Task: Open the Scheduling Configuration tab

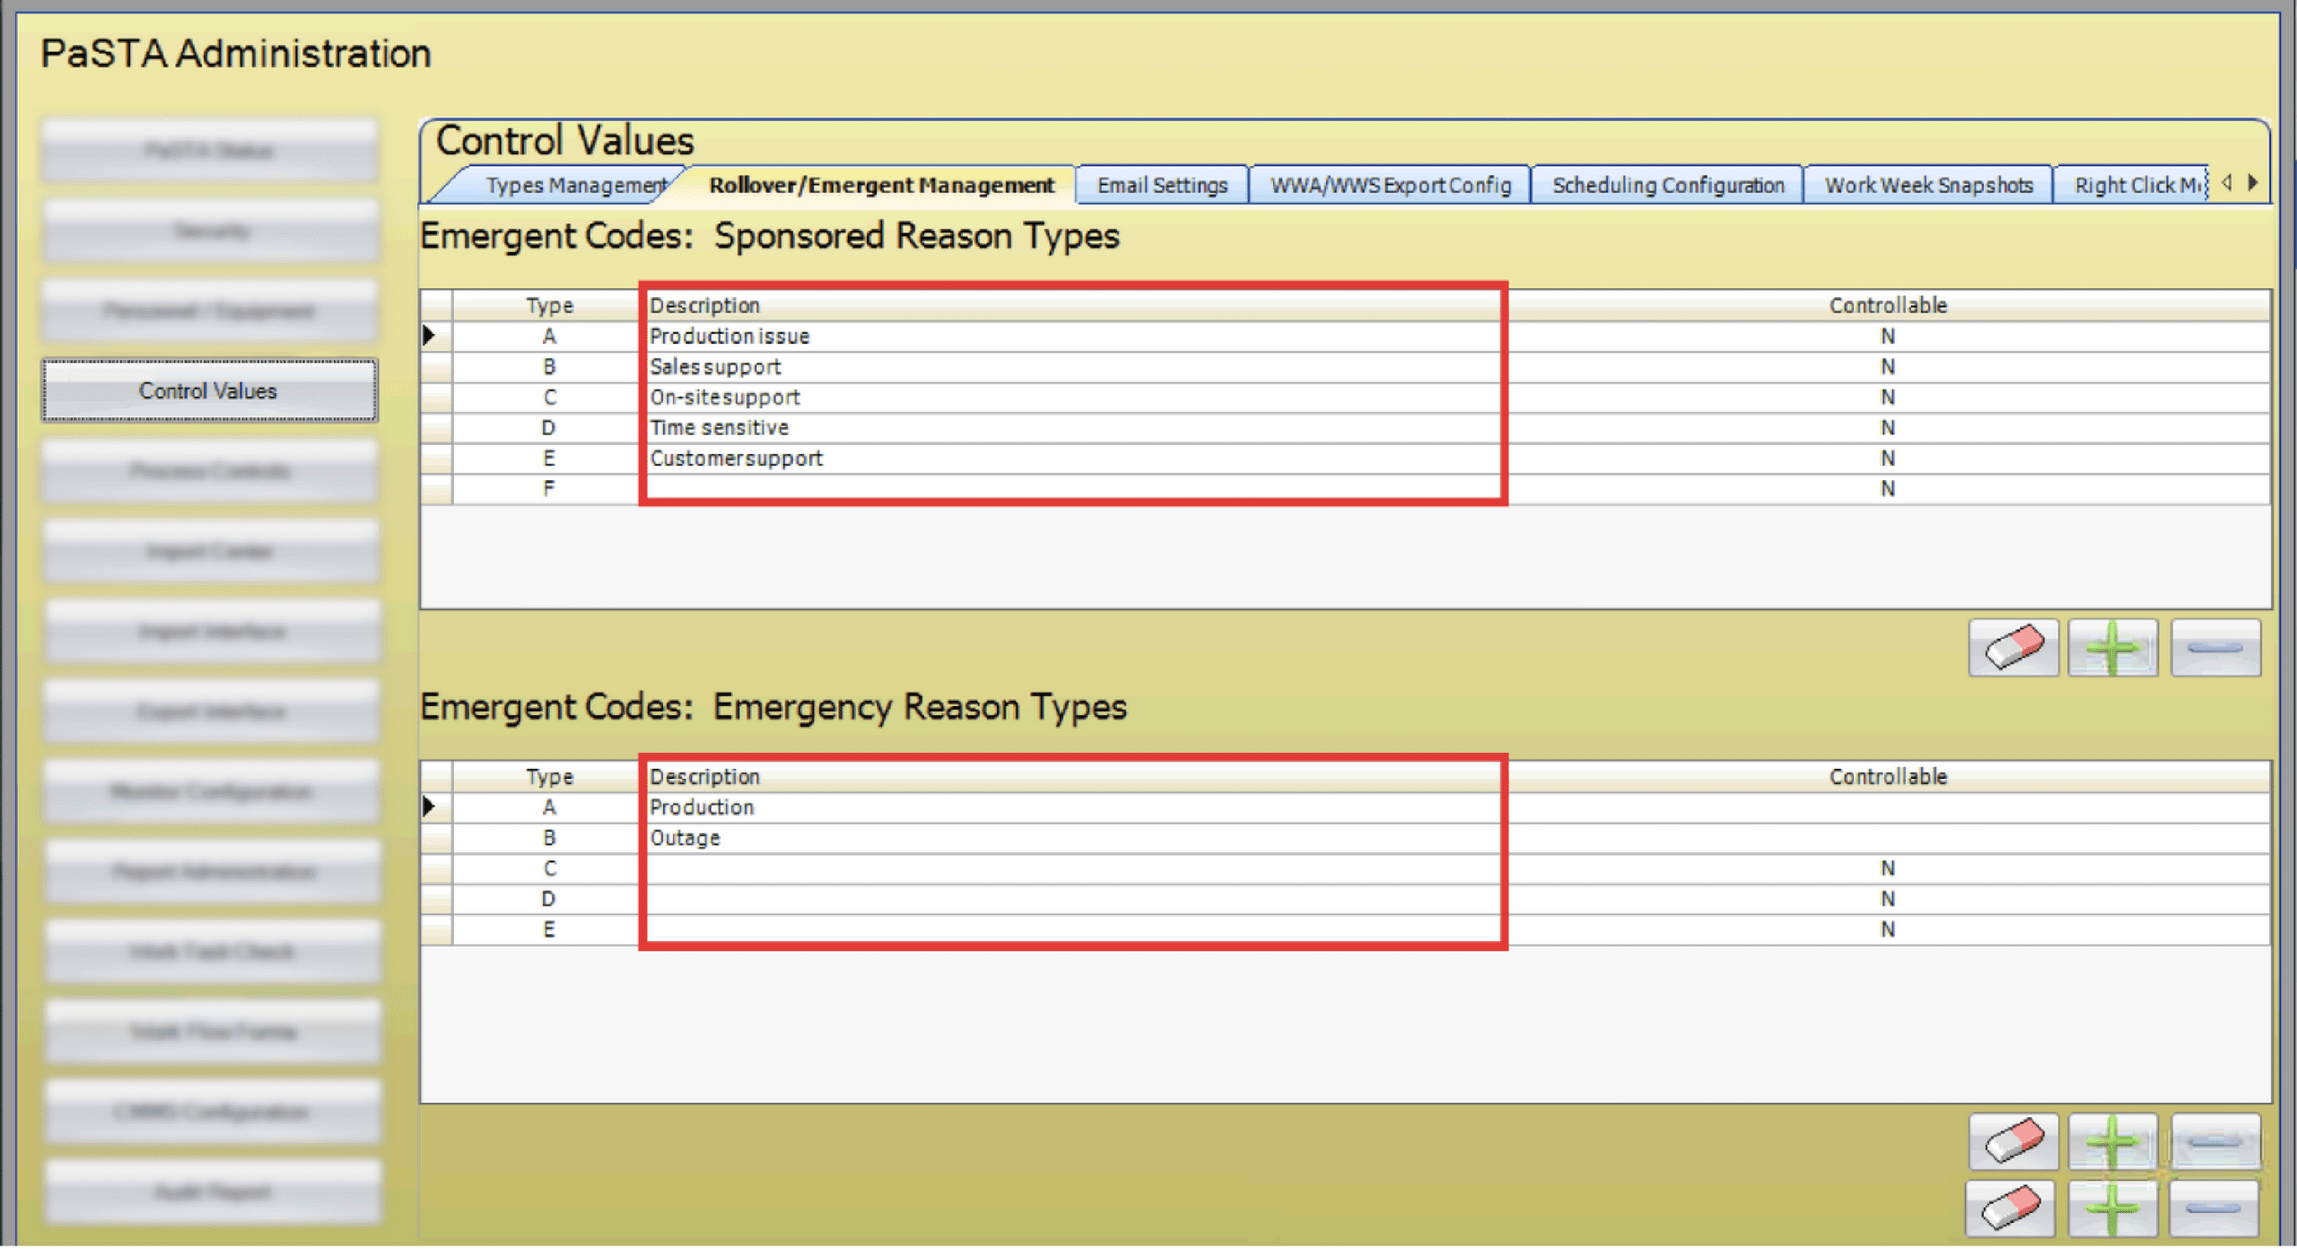Action: coord(1667,186)
